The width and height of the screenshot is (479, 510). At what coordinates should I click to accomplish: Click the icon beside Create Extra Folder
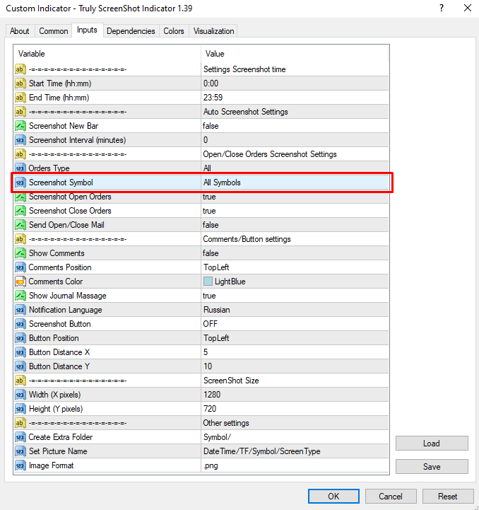20,437
